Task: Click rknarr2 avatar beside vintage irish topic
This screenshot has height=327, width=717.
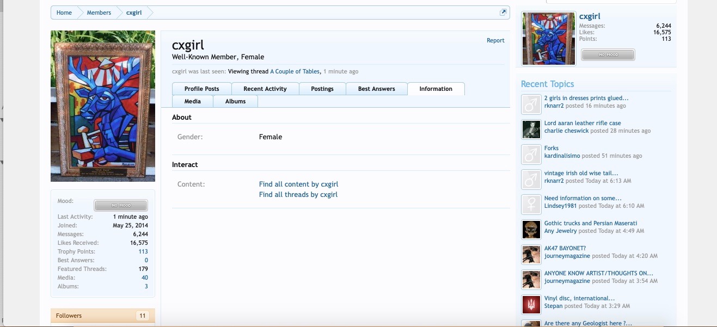Action: pos(531,179)
